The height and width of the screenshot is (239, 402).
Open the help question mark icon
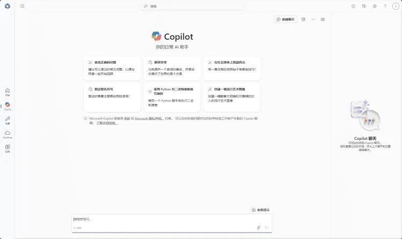(x=385, y=6)
